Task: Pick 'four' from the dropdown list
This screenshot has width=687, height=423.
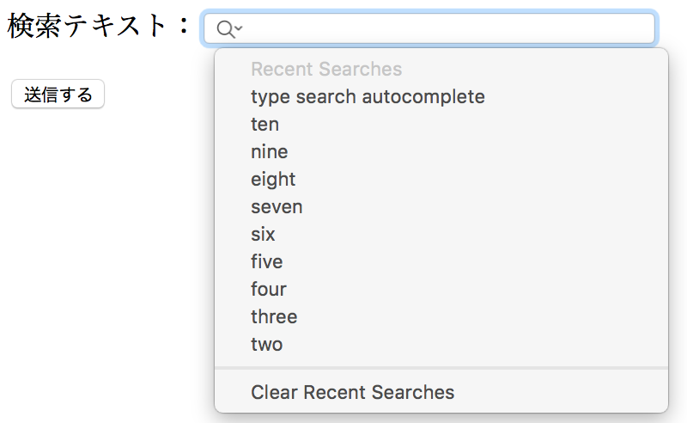Action: coord(268,289)
